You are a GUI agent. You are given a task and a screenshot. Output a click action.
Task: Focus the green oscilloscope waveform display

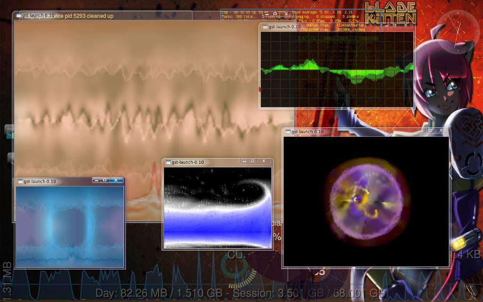point(337,70)
